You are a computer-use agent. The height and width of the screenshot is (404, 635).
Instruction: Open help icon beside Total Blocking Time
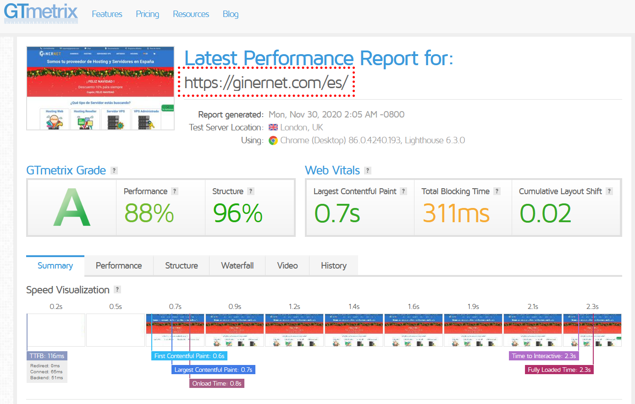497,191
